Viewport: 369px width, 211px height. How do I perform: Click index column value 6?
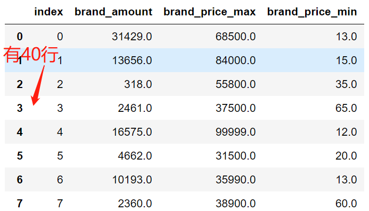click(60, 180)
